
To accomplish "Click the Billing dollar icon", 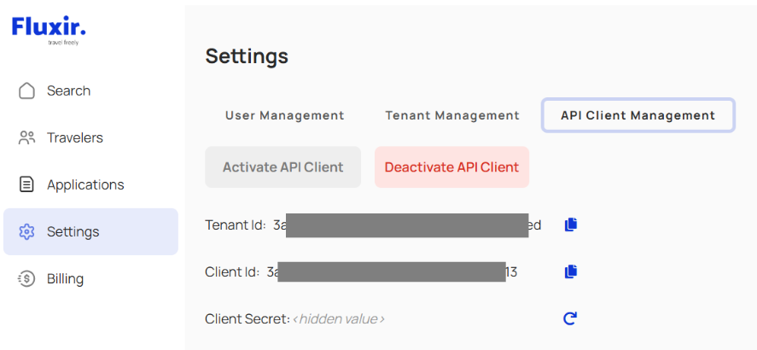I will coord(27,278).
